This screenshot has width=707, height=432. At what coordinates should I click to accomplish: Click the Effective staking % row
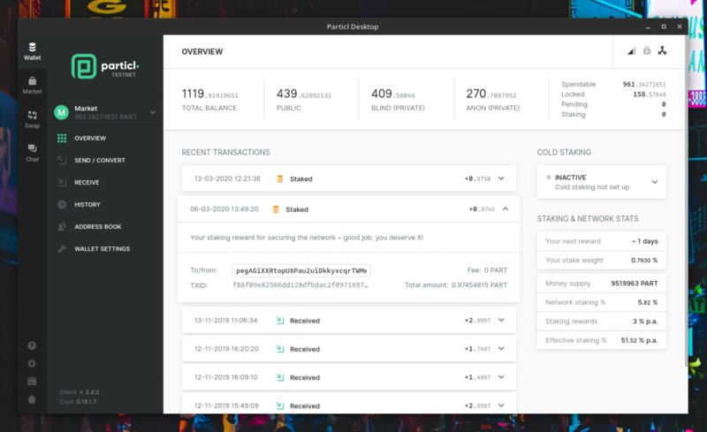pyautogui.click(x=602, y=340)
